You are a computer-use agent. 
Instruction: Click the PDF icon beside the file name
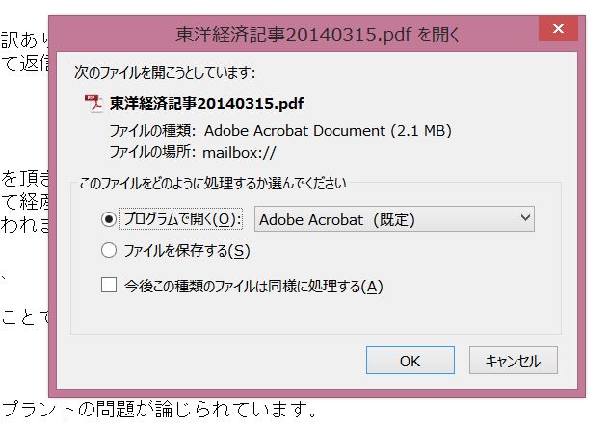coord(93,103)
